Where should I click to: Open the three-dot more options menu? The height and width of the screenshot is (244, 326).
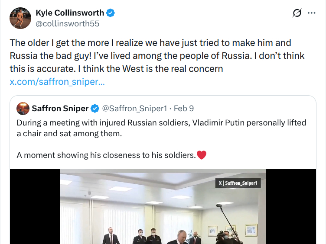click(312, 13)
